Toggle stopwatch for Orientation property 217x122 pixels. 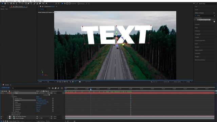pos(14,104)
